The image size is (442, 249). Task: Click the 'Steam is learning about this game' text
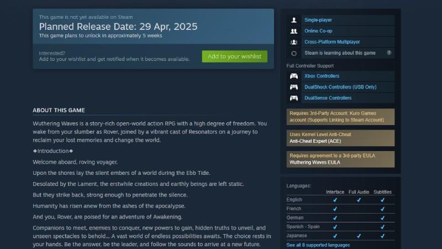click(x=340, y=53)
